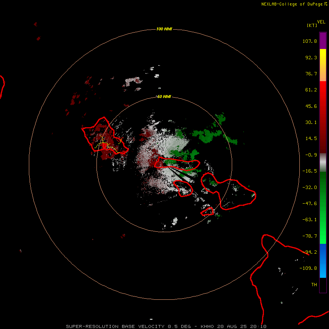Click the 76.7 legend value

coord(311,73)
